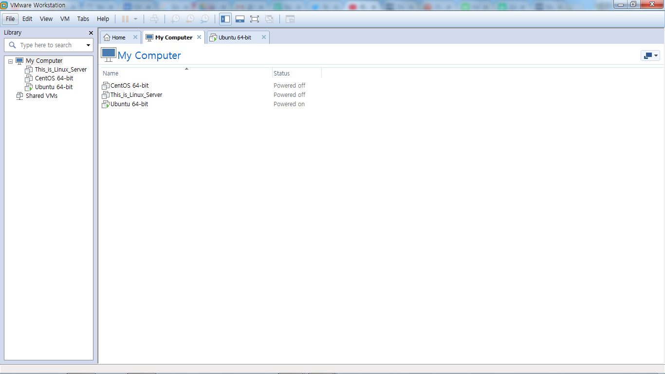Minimize the VMware Workstation window
The width and height of the screenshot is (665, 374).
tap(620, 4)
